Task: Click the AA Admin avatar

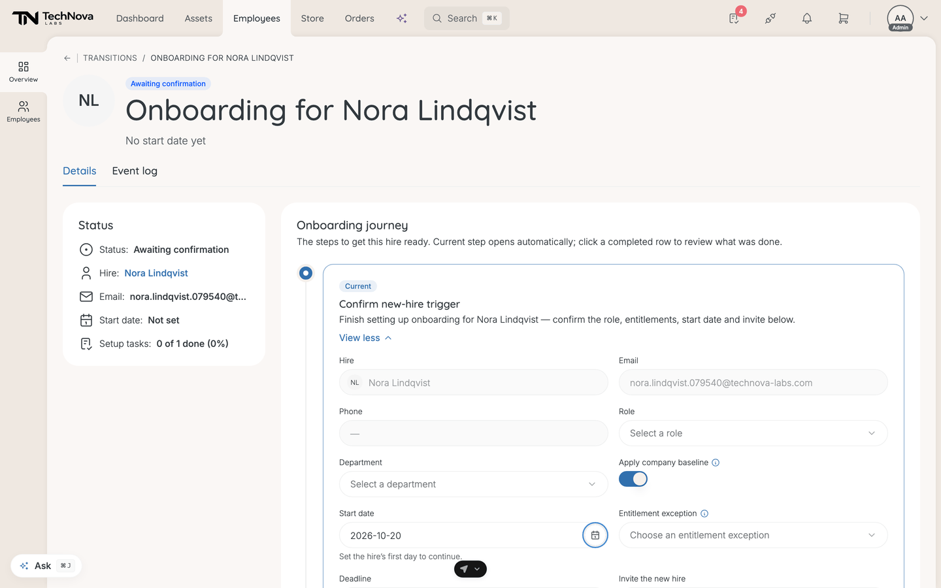Action: [900, 18]
